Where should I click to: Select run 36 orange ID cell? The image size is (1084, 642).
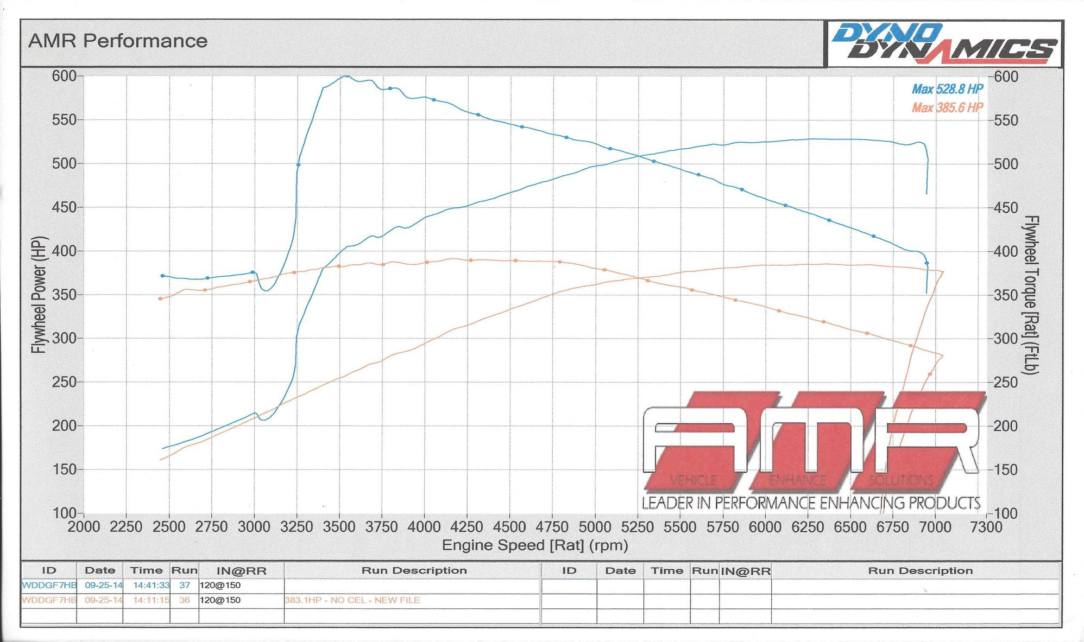pos(49,600)
